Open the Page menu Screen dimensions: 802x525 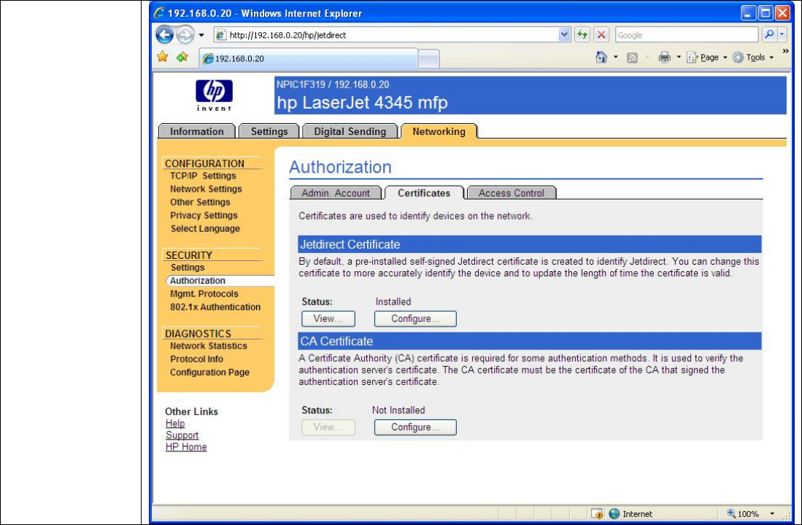[706, 58]
